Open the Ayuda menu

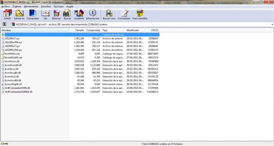[x=70, y=6]
